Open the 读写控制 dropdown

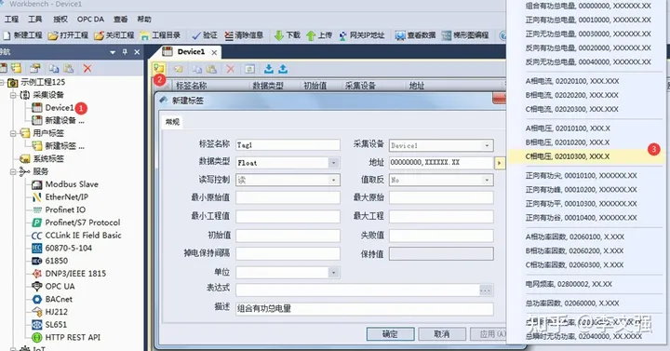pyautogui.click(x=333, y=180)
